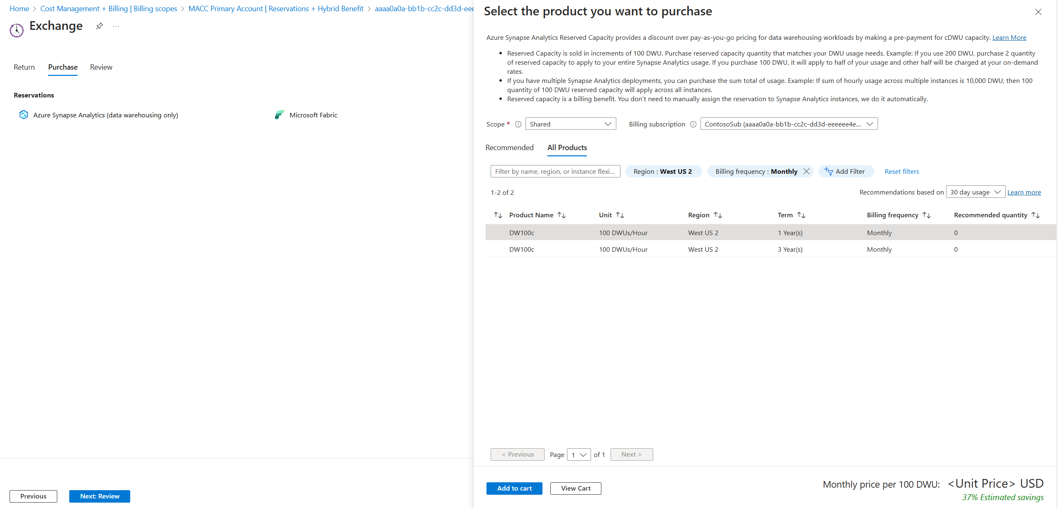Switch to the Review tab

pyautogui.click(x=101, y=67)
